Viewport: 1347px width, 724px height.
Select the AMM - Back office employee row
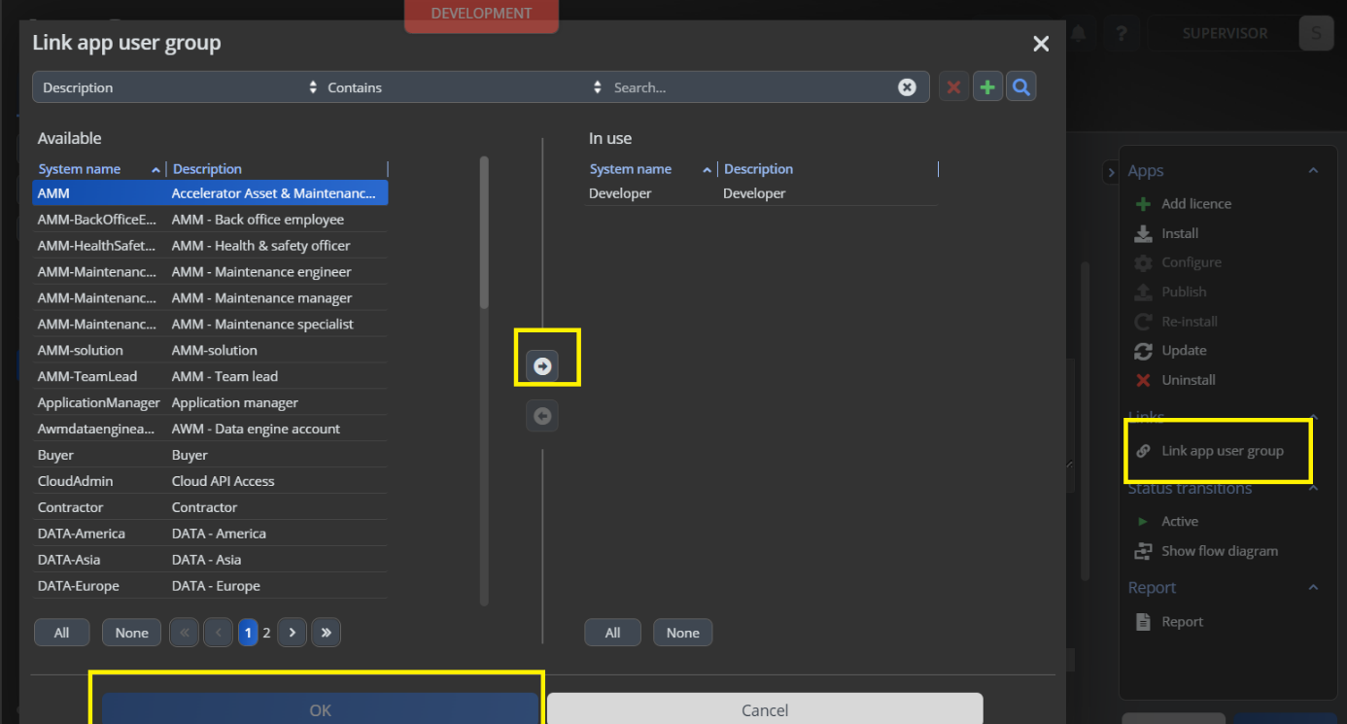click(x=210, y=220)
